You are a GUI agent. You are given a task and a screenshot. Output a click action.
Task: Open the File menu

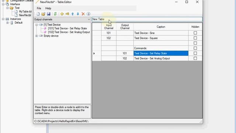pos(39,8)
